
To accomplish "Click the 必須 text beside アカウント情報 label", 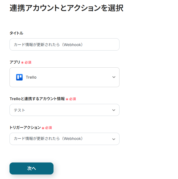I will (x=72, y=99).
